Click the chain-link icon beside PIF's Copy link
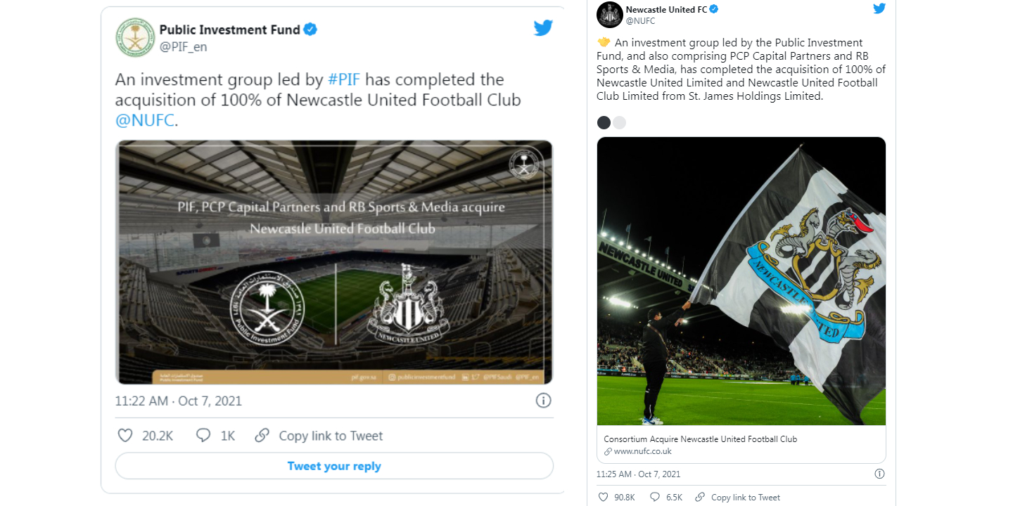 coord(262,436)
